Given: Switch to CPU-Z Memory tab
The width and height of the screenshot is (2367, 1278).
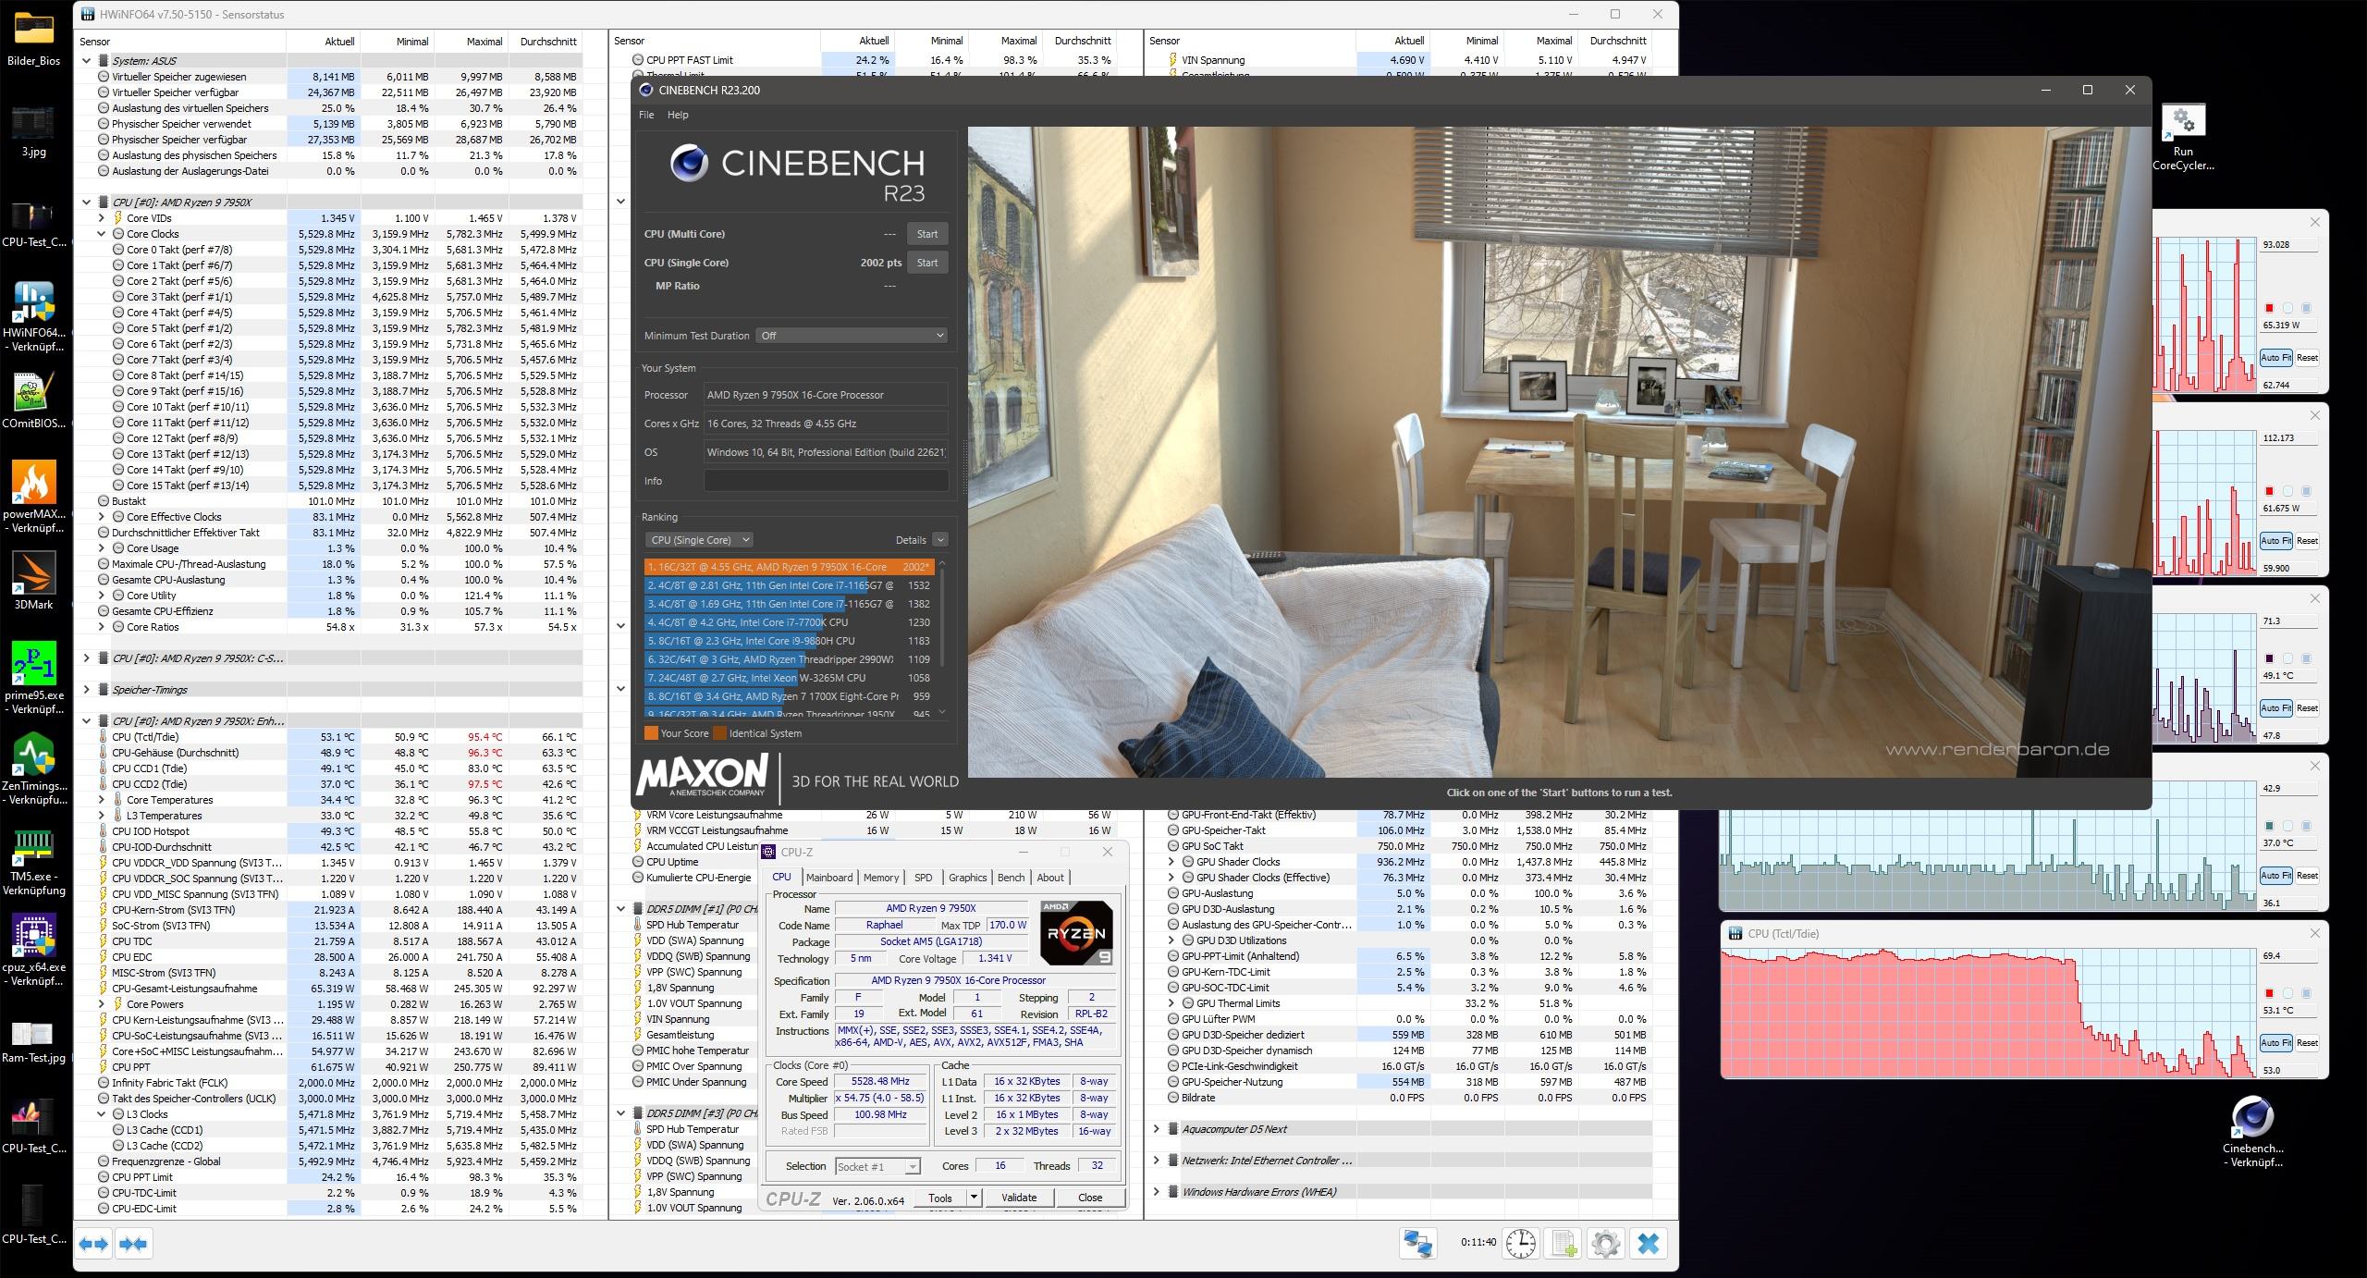Looking at the screenshot, I should [x=881, y=878].
